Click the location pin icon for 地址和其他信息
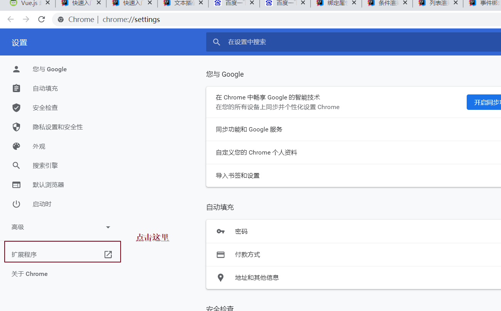501x311 pixels. tap(220, 277)
